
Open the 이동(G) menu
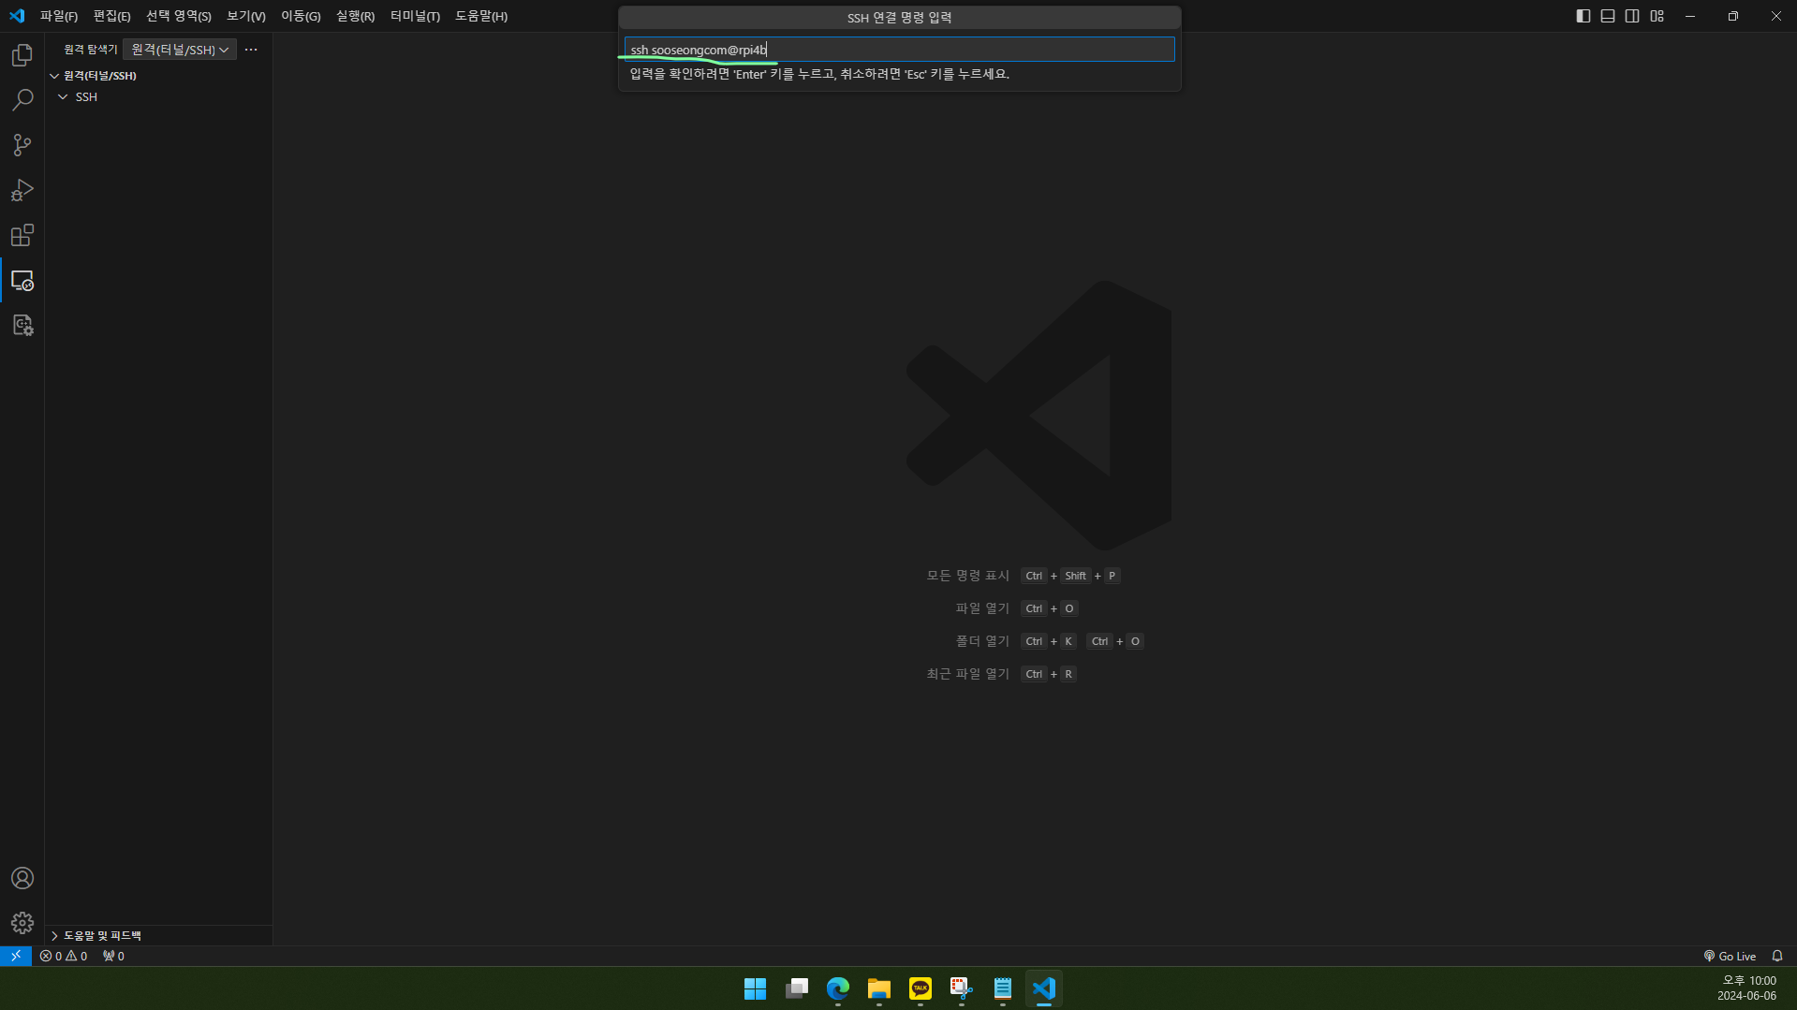click(x=301, y=16)
